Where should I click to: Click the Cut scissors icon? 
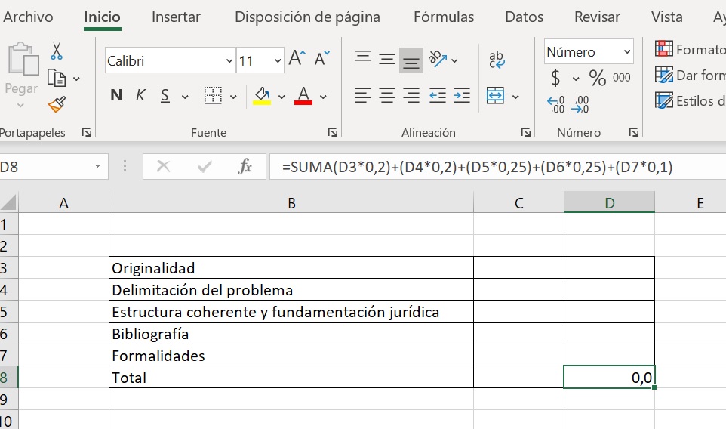(x=57, y=51)
